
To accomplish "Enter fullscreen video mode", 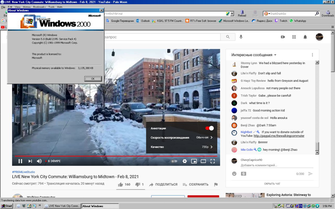I will pyautogui.click(x=213, y=161).
